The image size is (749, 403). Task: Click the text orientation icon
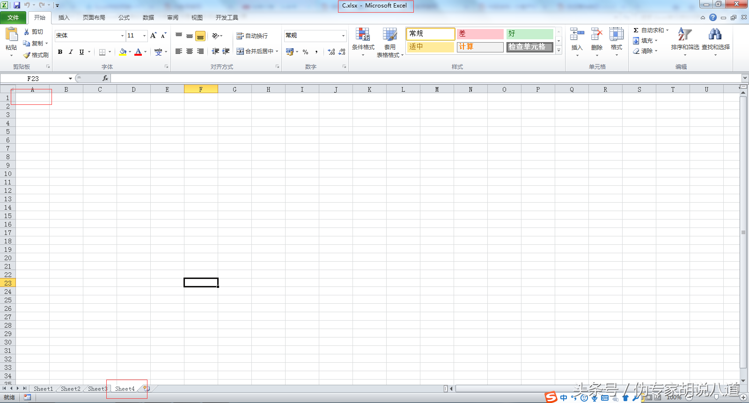coord(215,36)
